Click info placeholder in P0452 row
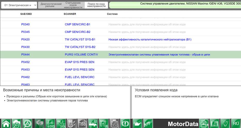 (147, 62)
